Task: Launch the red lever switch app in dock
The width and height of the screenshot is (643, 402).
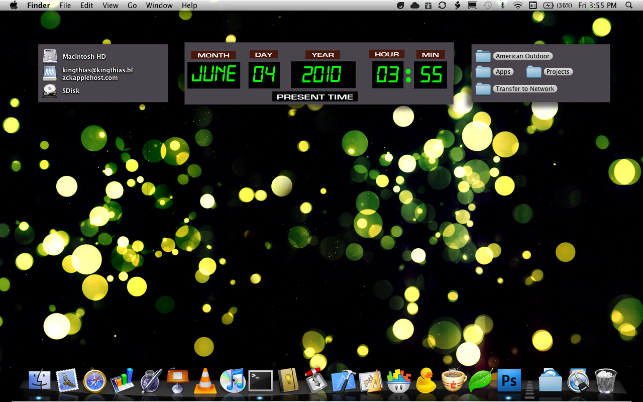Action: [316, 380]
